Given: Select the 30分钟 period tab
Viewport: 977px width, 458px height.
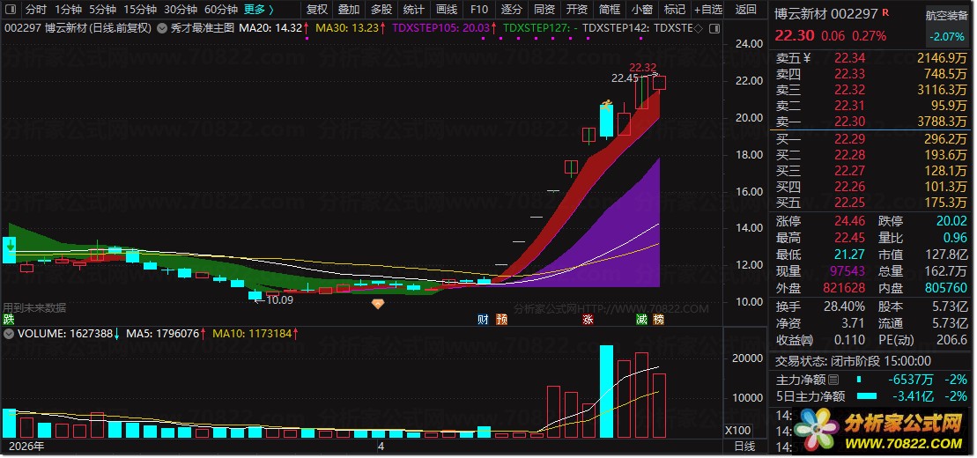Looking at the screenshot, I should click(181, 10).
